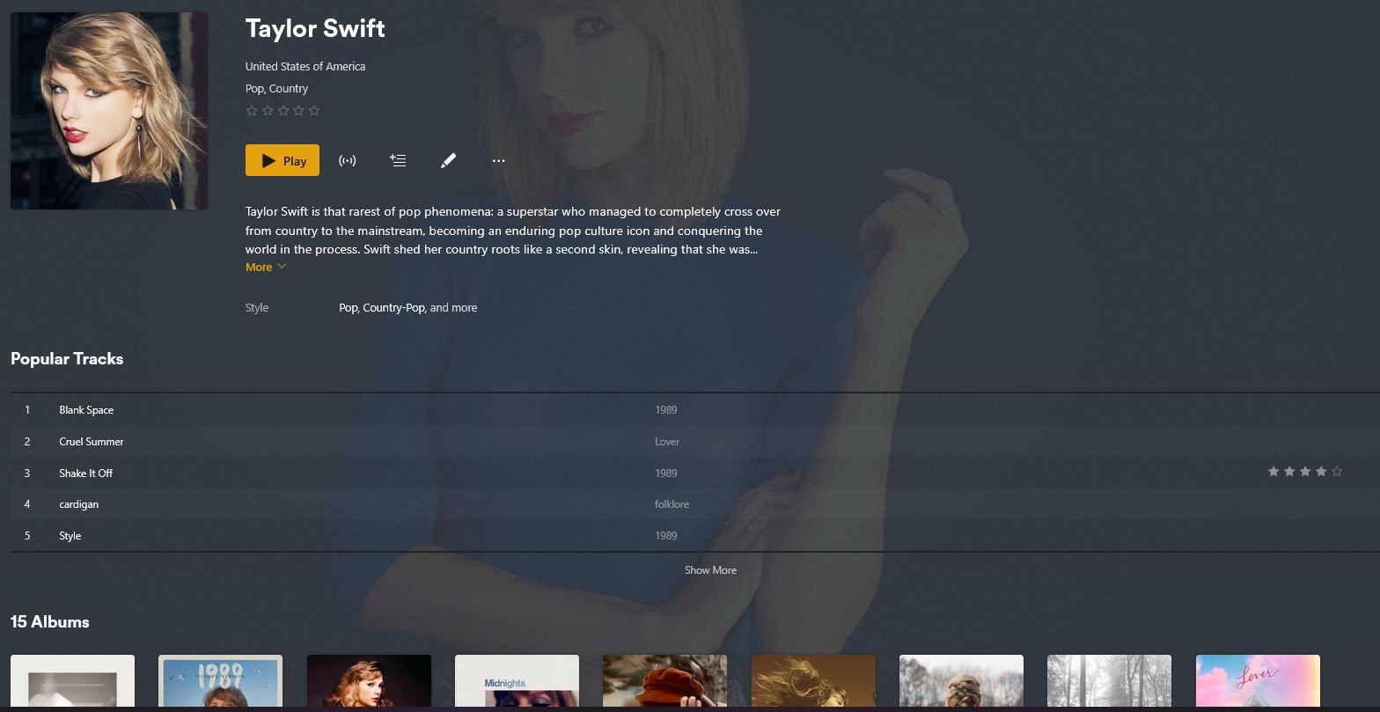
Task: Click the Taylor Swift artist poster image
Action: click(x=109, y=111)
